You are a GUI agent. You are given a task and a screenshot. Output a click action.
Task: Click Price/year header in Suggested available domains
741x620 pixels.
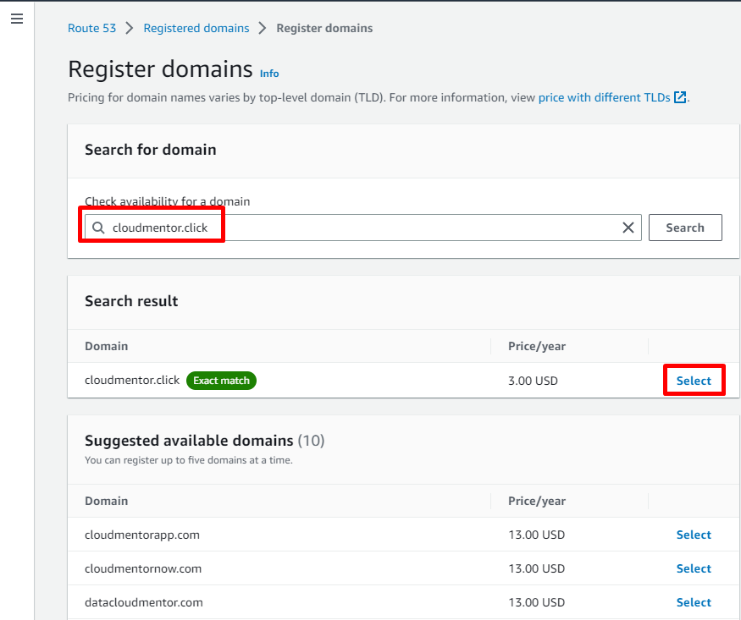[537, 501]
